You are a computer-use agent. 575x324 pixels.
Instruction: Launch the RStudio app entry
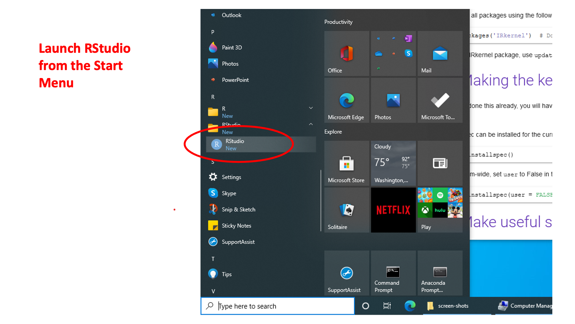point(261,145)
